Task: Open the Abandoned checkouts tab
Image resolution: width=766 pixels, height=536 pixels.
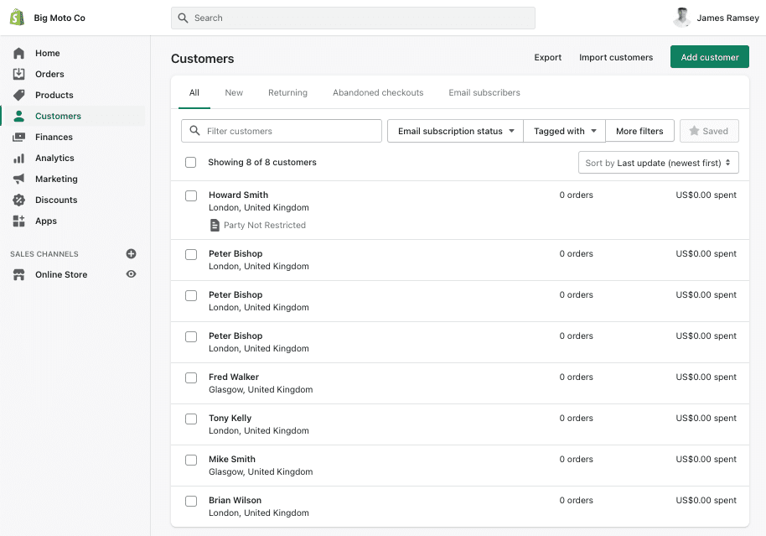Action: tap(378, 92)
